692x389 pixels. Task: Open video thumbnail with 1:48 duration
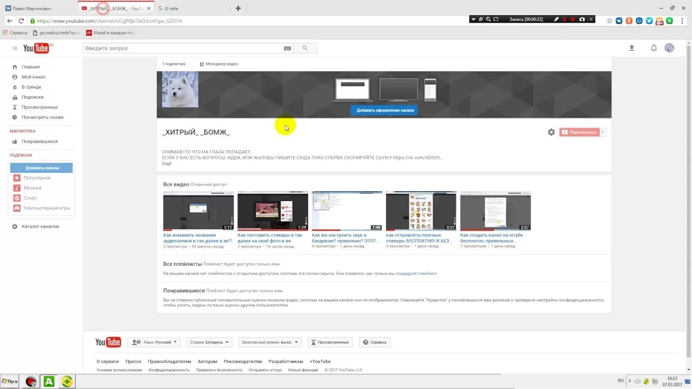pos(347,211)
